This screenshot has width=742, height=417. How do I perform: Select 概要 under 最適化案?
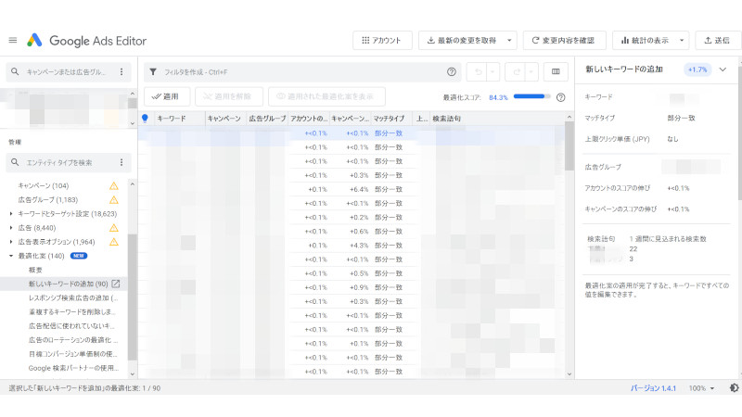click(35, 270)
